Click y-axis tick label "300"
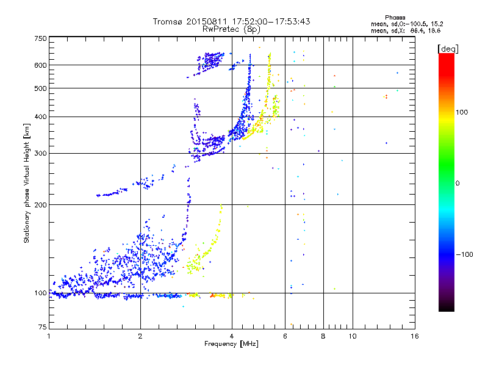Viewport: 488px width, 366px height. (40, 153)
